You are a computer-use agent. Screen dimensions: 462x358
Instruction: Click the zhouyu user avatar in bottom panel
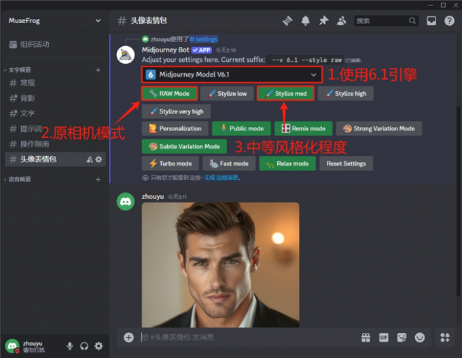click(x=12, y=346)
